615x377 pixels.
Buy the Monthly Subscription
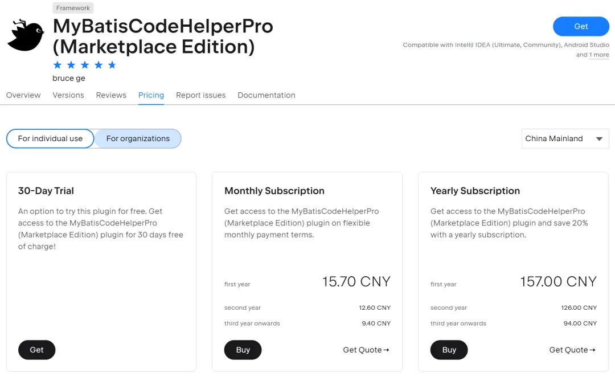[243, 350]
